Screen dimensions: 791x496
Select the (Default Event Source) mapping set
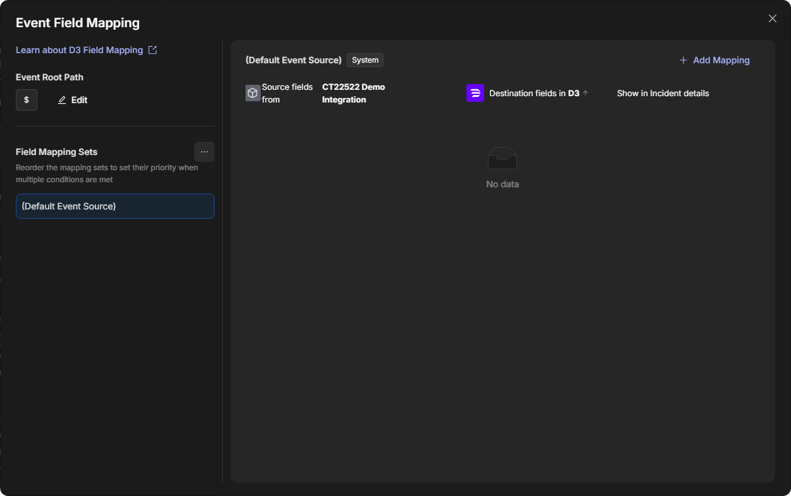point(115,206)
